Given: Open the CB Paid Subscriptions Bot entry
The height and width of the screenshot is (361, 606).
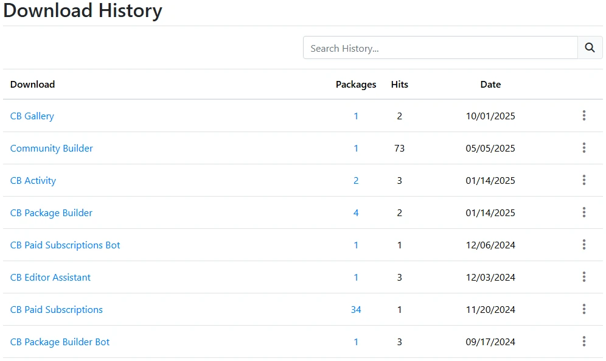Looking at the screenshot, I should click(64, 245).
